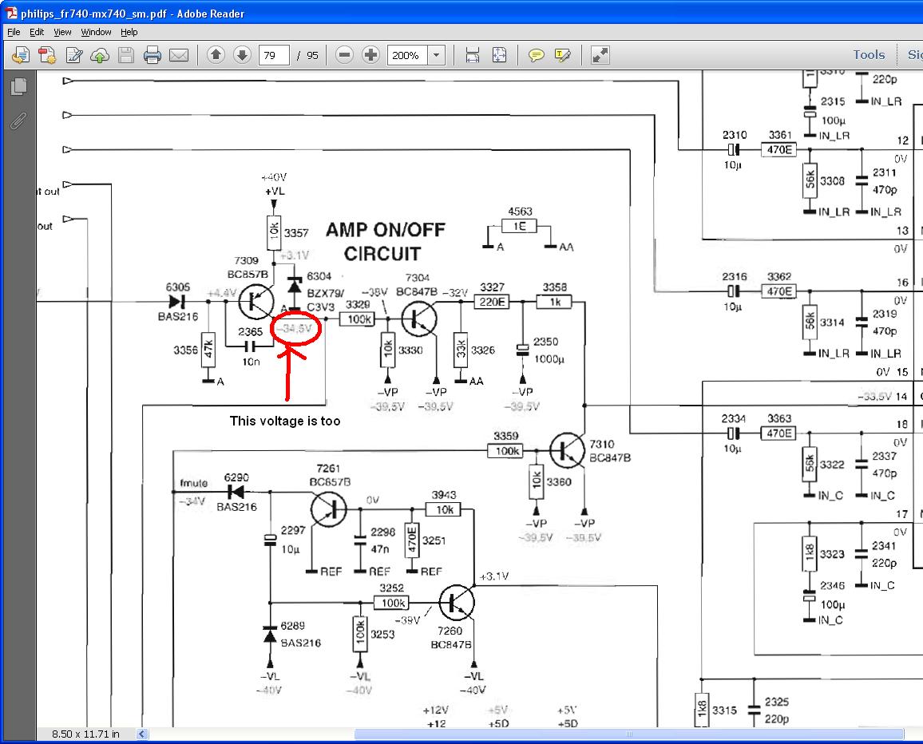Zoom out with the minus button
The image size is (923, 744).
344,55
